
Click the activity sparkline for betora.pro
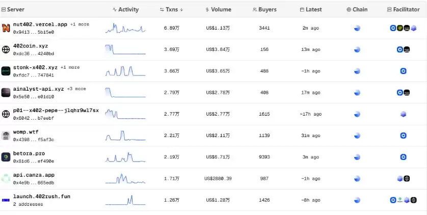tap(125, 157)
